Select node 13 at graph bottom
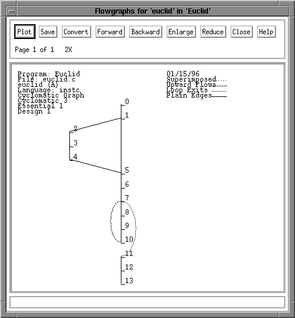Screen dimensions: 295x318 [x=129, y=281]
